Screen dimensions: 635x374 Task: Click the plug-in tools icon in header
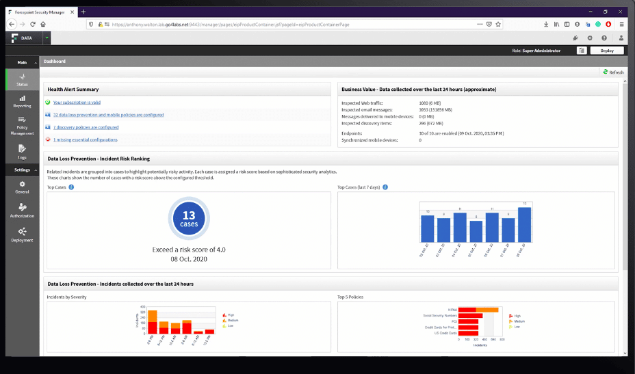click(x=575, y=38)
